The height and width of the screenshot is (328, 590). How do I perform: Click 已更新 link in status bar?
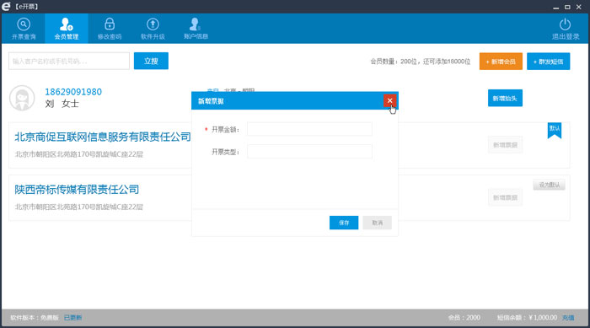(x=72, y=318)
